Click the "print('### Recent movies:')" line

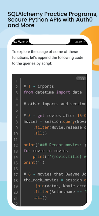55,145
